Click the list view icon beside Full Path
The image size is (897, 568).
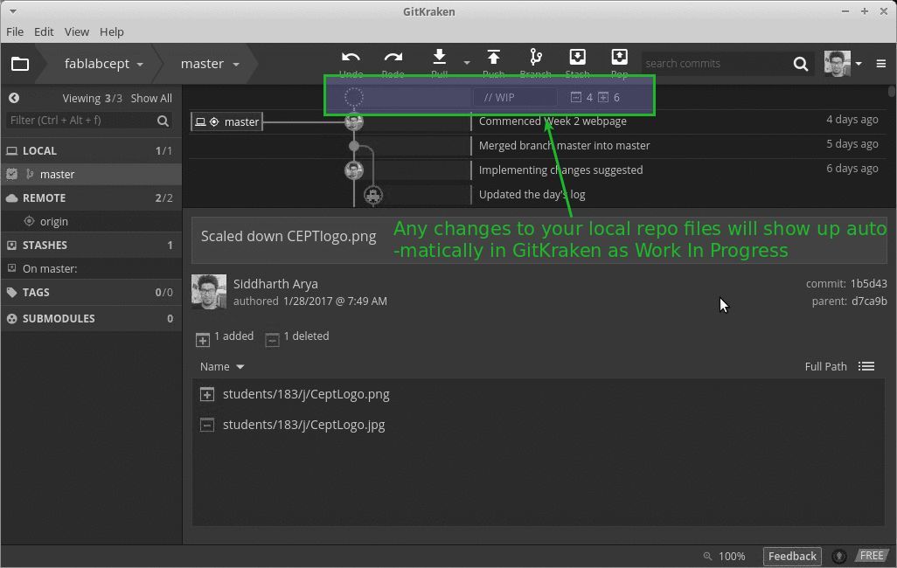pyautogui.click(x=866, y=366)
